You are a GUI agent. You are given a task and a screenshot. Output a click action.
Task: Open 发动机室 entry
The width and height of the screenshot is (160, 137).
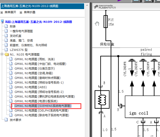(x=16, y=36)
